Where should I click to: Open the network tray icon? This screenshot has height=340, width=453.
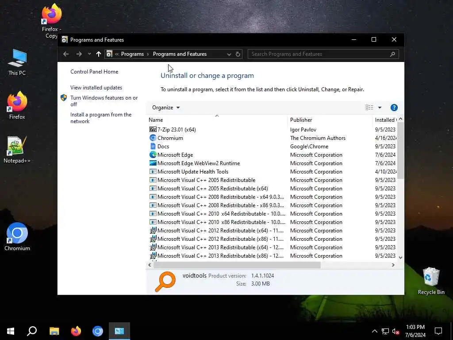click(385, 331)
